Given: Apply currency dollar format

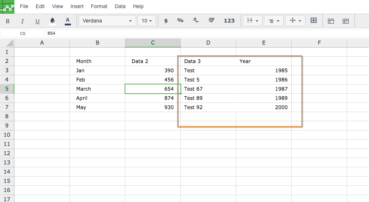Looking at the screenshot, I should 166,21.
